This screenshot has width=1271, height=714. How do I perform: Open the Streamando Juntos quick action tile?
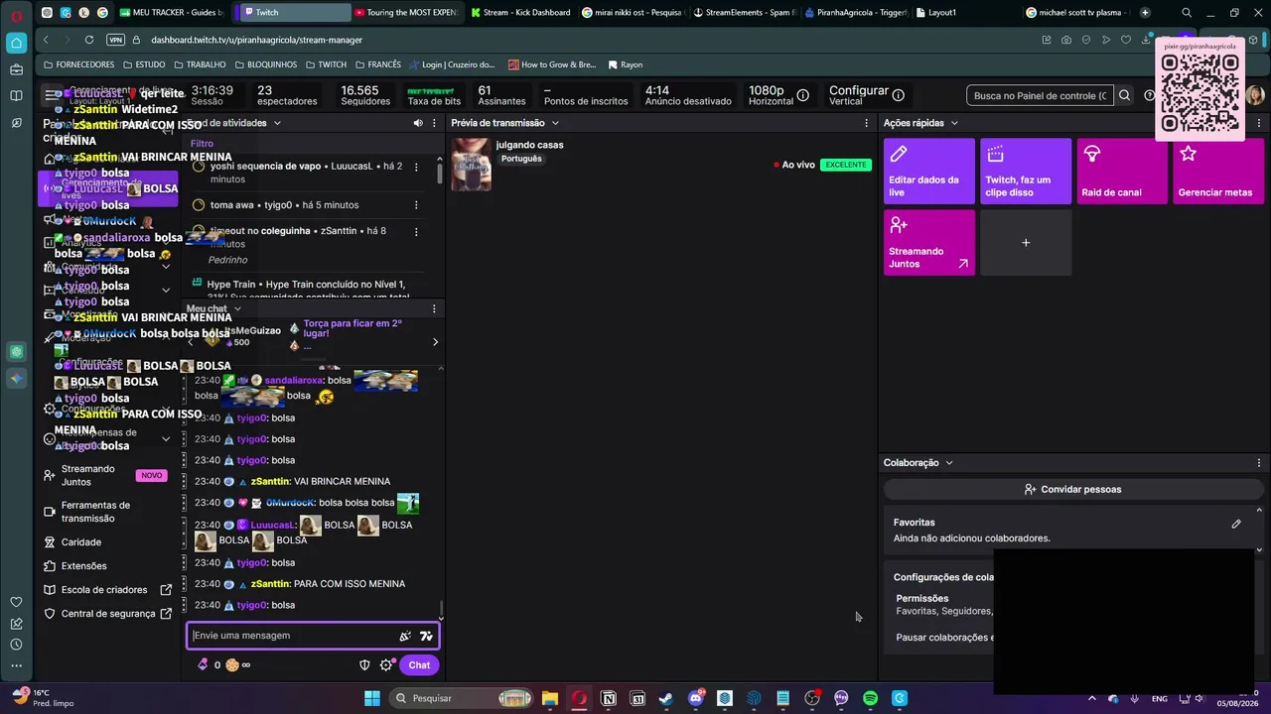(x=929, y=242)
